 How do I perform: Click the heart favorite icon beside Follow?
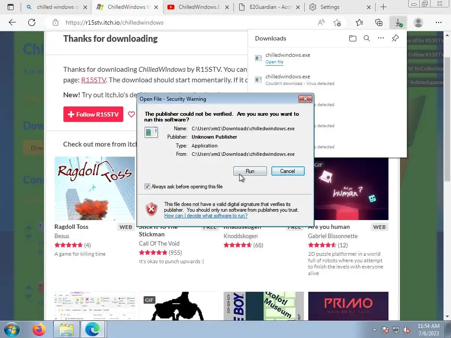[131, 114]
